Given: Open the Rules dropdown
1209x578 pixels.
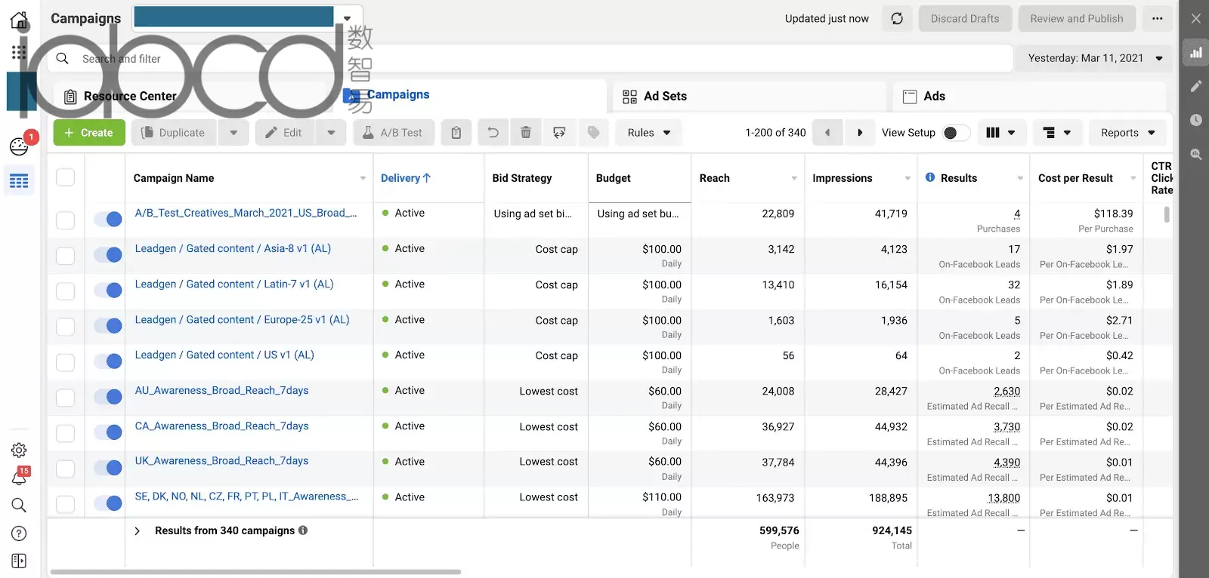Looking at the screenshot, I should tap(648, 133).
